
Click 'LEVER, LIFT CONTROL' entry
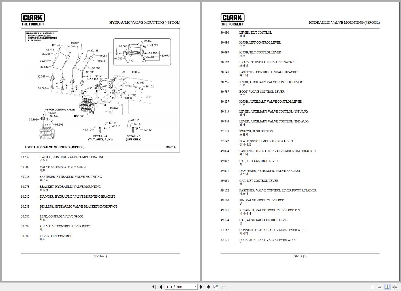pos(56,236)
